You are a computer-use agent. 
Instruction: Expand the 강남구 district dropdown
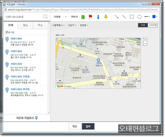click(x=72, y=25)
